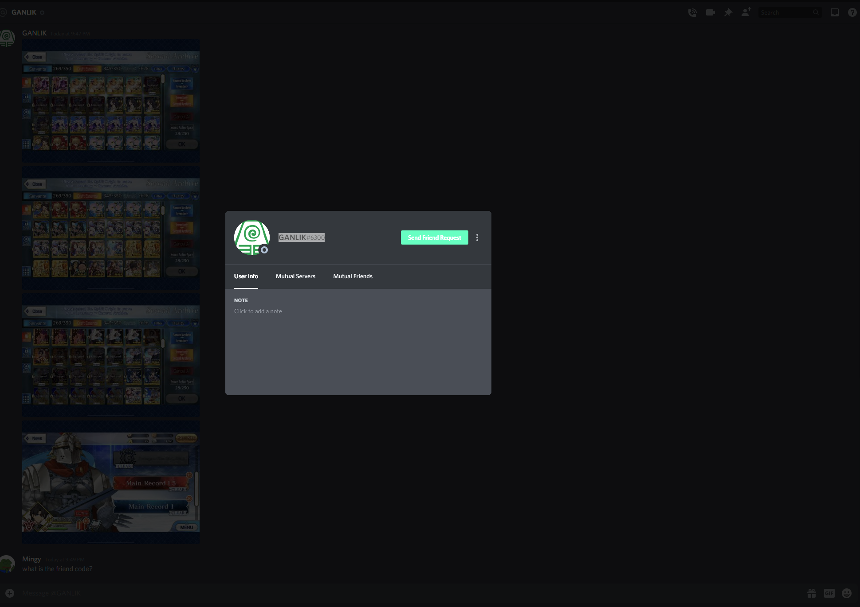
Task: Add friends to DM
Action: (x=746, y=12)
